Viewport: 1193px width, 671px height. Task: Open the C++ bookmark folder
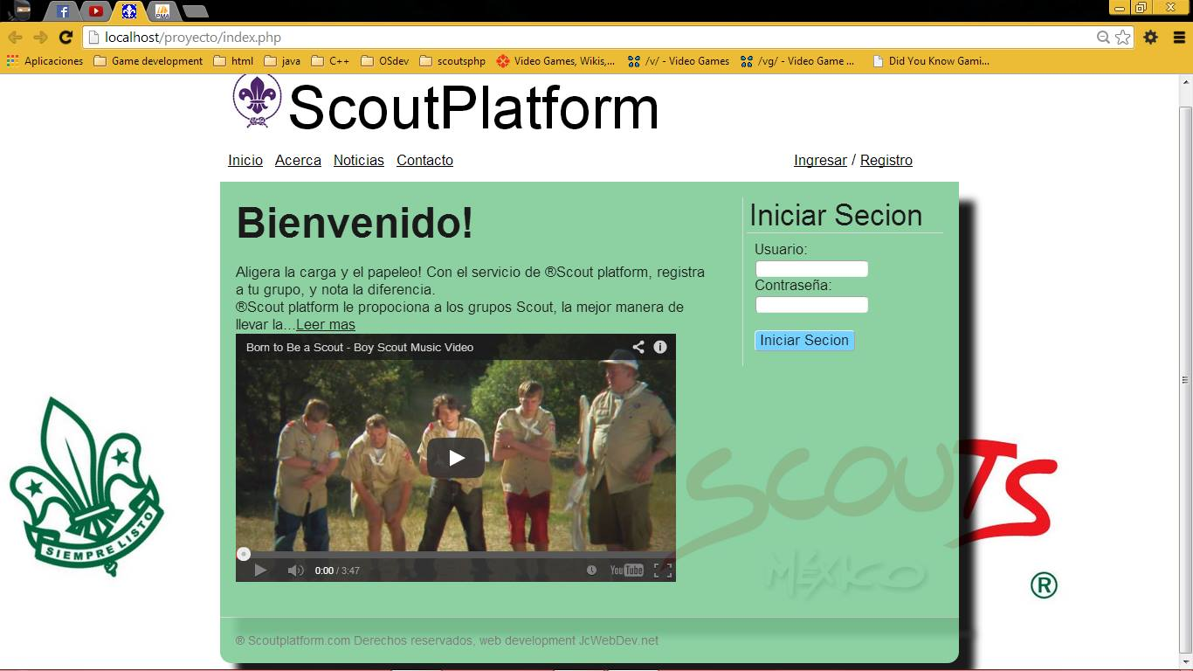[x=330, y=61]
